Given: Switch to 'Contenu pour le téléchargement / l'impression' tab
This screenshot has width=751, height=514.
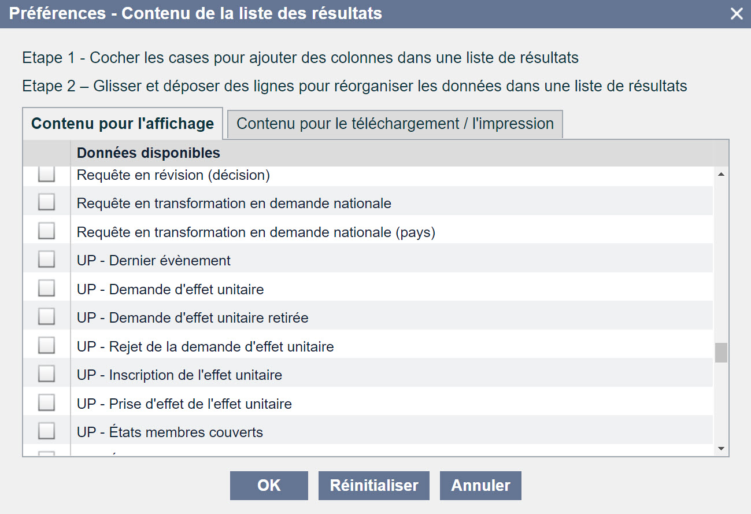Looking at the screenshot, I should [395, 124].
